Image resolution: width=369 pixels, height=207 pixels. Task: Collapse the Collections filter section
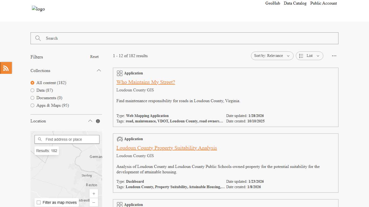pos(99,71)
